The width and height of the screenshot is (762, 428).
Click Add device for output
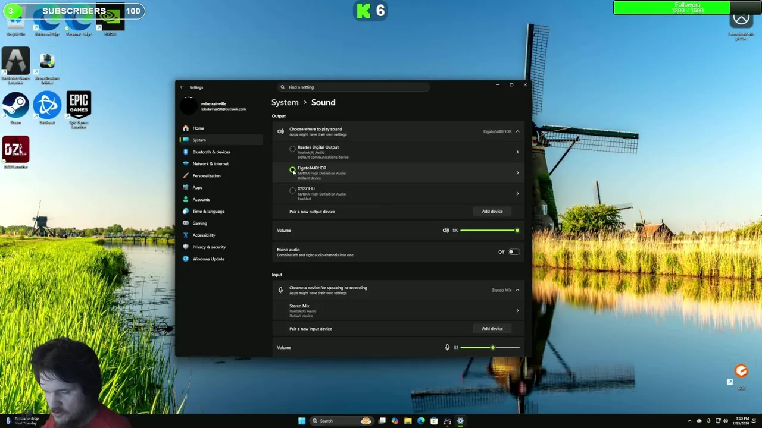click(492, 212)
